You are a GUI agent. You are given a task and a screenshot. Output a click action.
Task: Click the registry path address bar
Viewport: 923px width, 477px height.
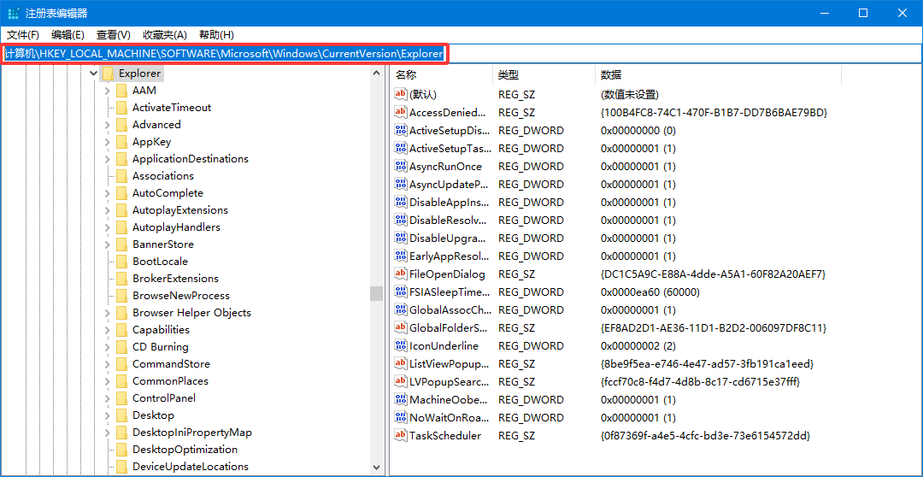[x=461, y=54]
